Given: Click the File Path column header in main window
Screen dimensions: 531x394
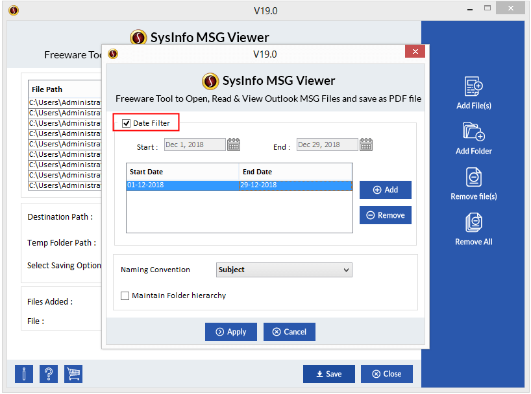Looking at the screenshot, I should point(65,89).
